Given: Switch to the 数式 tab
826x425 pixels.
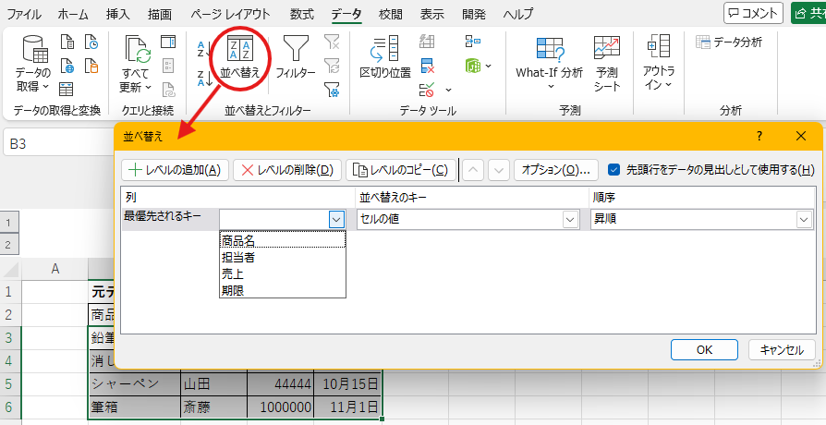Looking at the screenshot, I should [302, 14].
